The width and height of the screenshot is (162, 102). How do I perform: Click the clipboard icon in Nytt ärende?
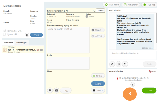pos(125,5)
